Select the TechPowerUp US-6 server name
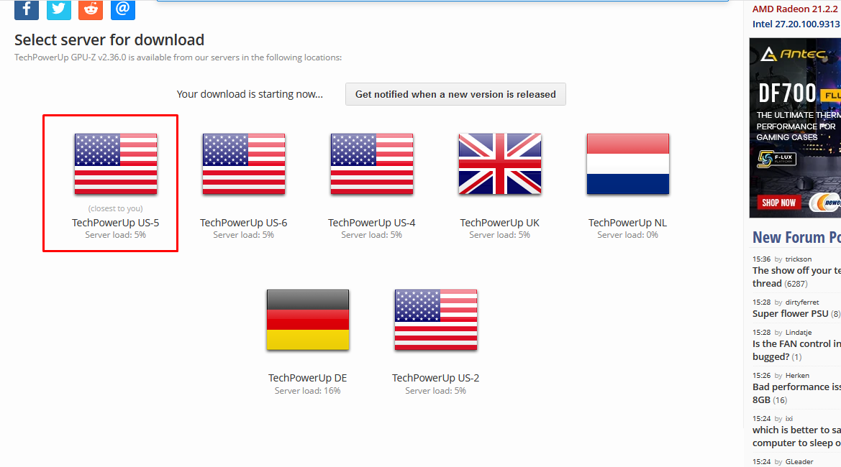Viewport: 841px width, 467px height. 243,223
